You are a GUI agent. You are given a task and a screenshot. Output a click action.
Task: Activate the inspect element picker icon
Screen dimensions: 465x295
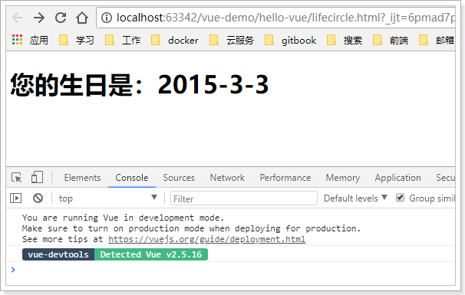click(x=17, y=178)
